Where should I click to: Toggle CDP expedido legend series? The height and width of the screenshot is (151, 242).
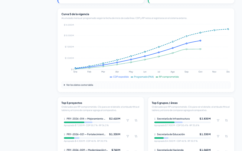119,77
